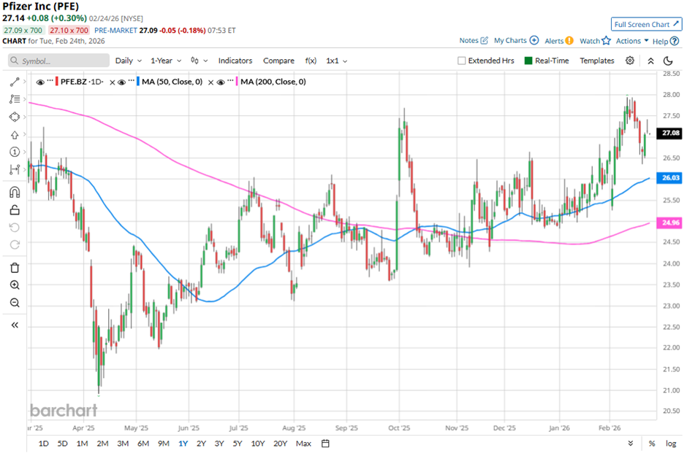Toggle the lock drawings icon
Image resolution: width=687 pixels, height=456 pixels.
tap(15, 210)
